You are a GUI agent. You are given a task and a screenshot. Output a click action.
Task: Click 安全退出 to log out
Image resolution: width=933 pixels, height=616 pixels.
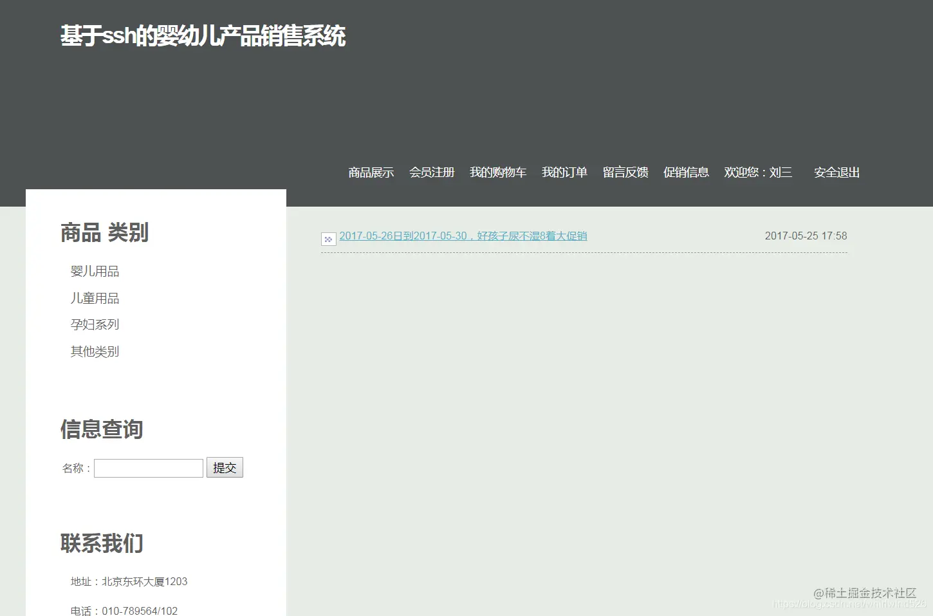836,173
